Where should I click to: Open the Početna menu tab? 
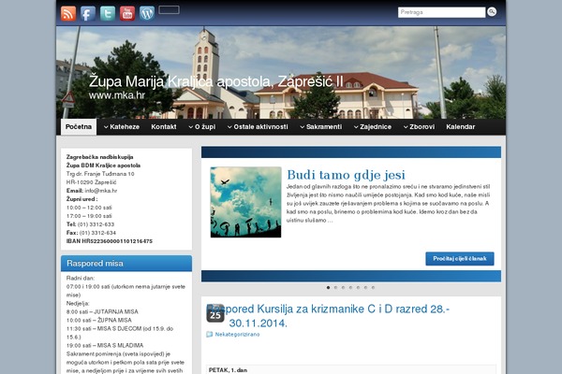point(79,127)
